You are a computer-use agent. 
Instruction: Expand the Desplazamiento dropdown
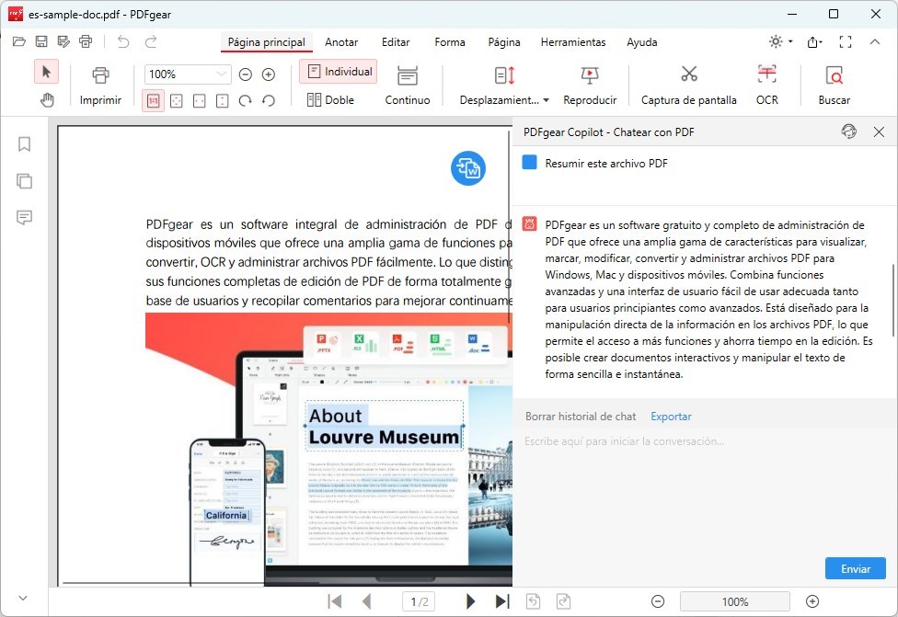(546, 100)
